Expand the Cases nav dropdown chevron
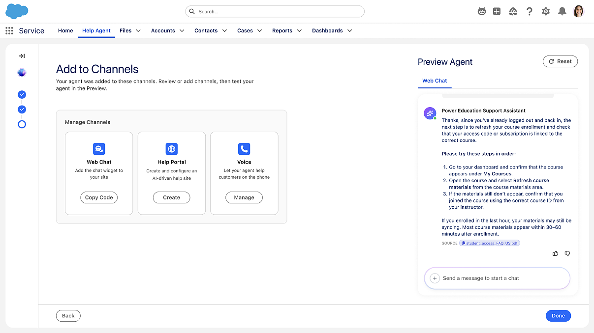This screenshot has width=594, height=333. [x=260, y=30]
